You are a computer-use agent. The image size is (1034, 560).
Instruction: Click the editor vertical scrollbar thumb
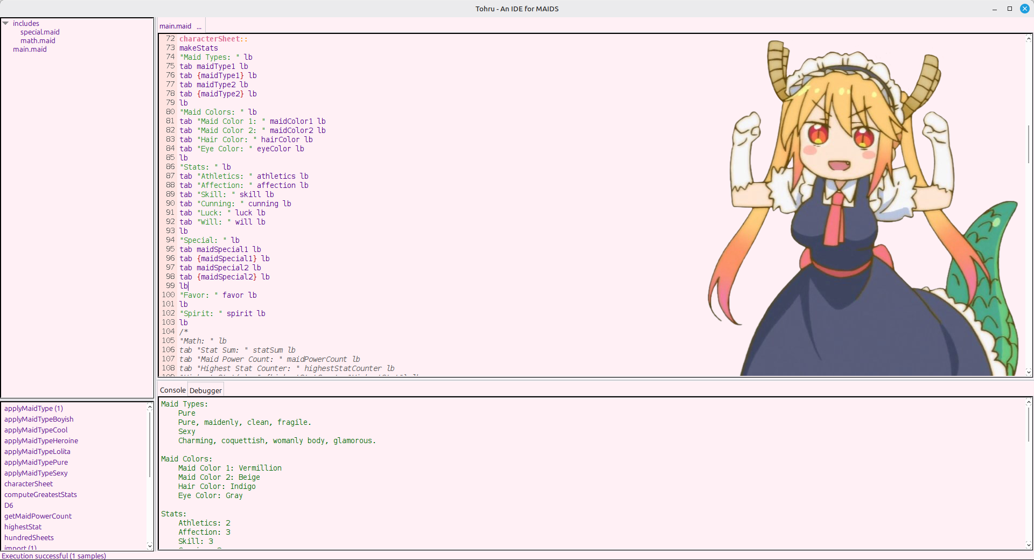(x=1029, y=144)
